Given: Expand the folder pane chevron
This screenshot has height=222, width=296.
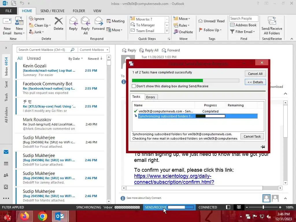Looking at the screenshot, I should click(6, 48).
